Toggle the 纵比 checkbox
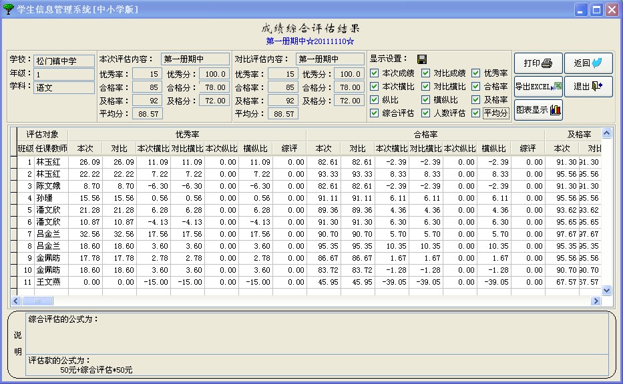The image size is (623, 384). pos(374,99)
